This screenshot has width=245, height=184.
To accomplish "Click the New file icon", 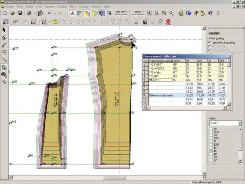I will (x=5, y=13).
